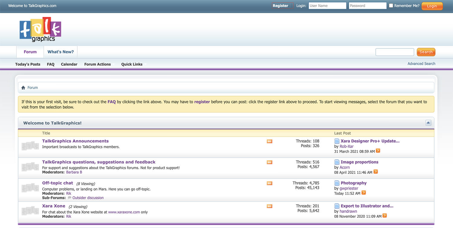Click post icon next to Photography
This screenshot has height=228, width=453.
click(x=337, y=183)
